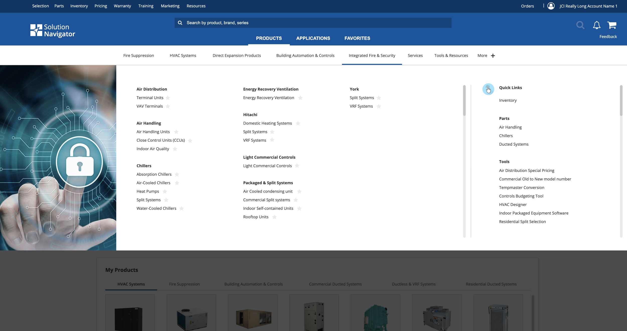Click the magnifier icon in search bar
The image size is (627, 331).
(x=180, y=23)
